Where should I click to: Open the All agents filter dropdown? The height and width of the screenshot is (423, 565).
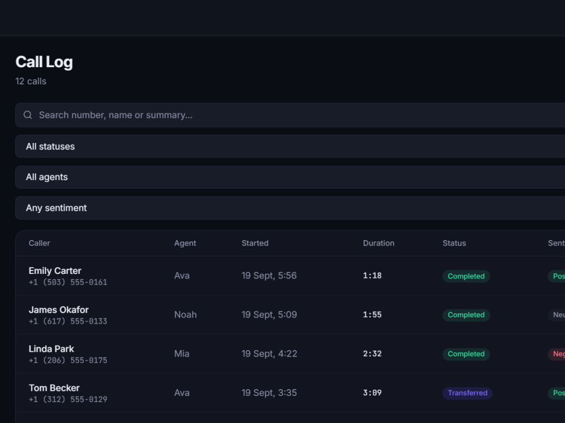point(290,177)
